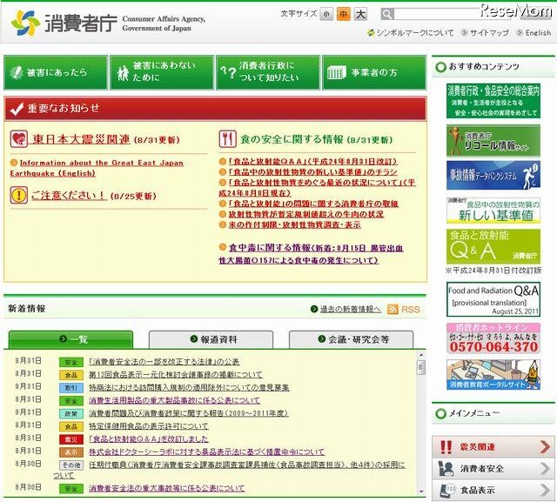Image resolution: width=557 pixels, height=502 pixels.
Task: Switch to the 報道資料 tab
Action: pyautogui.click(x=213, y=339)
